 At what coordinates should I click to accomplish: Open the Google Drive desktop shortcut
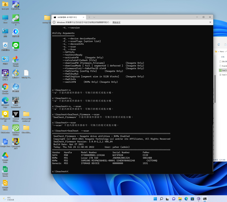coord(5,158)
